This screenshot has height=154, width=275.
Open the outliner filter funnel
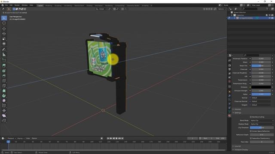[267, 9]
